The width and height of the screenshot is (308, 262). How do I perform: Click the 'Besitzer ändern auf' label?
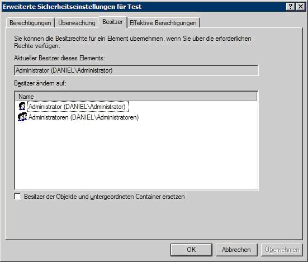(40, 83)
